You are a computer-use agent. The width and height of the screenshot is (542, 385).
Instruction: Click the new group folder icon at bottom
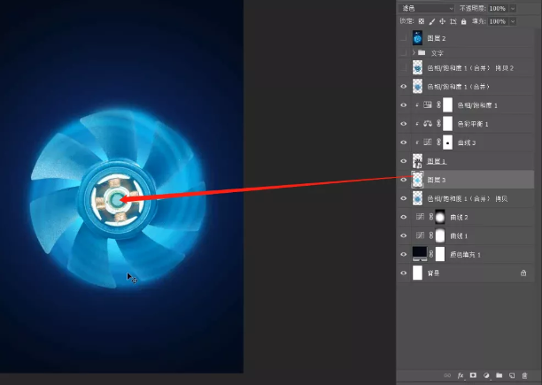[x=499, y=375]
